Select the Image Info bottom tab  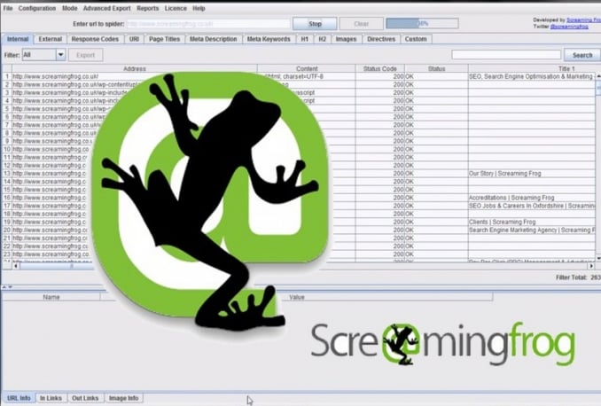pyautogui.click(x=123, y=398)
